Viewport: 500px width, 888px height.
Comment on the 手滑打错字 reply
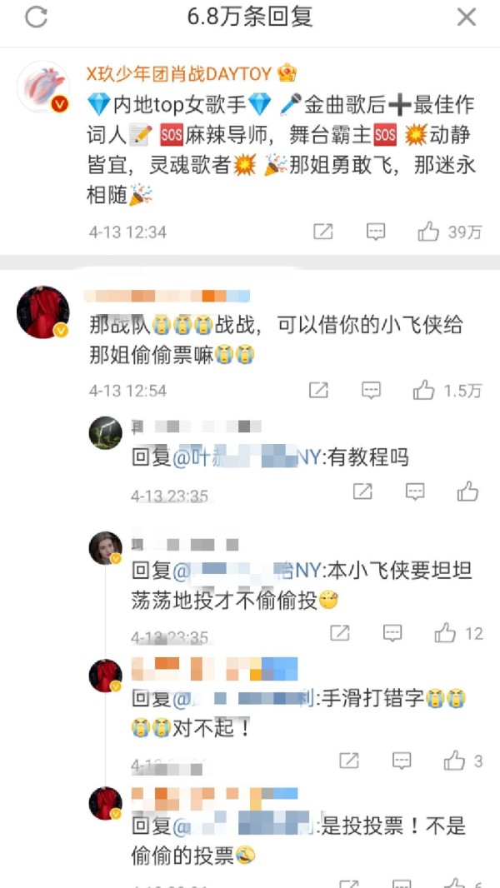coord(402,761)
